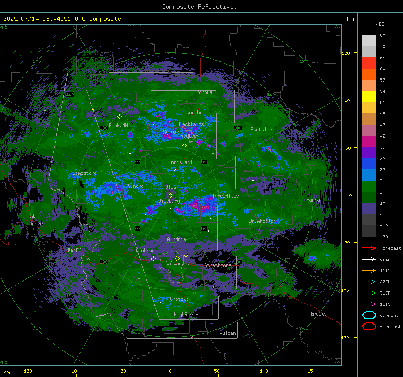Viewport: 403px width, 377px height.
Task: Click the Didsbury city label
Action: coord(169,201)
